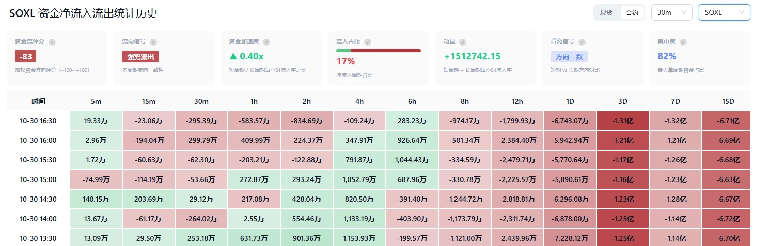Click the -23.06万 cell
Image resolution: width=769 pixels, height=246 pixels.
tap(149, 121)
